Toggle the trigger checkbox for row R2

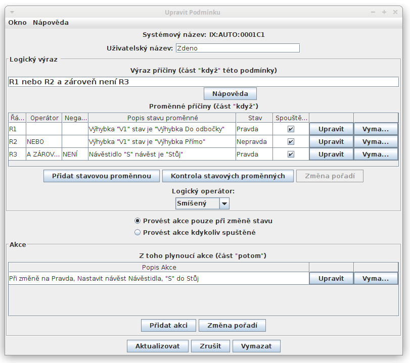(x=291, y=142)
